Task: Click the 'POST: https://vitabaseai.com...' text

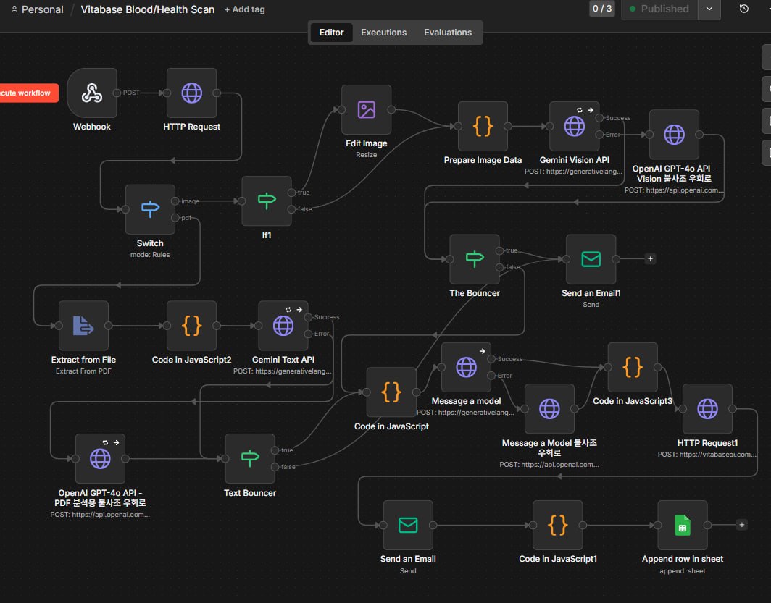Action: (707, 454)
